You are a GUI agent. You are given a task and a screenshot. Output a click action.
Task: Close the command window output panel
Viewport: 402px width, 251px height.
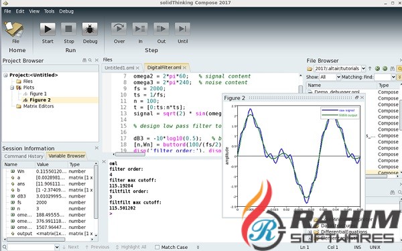104,161
